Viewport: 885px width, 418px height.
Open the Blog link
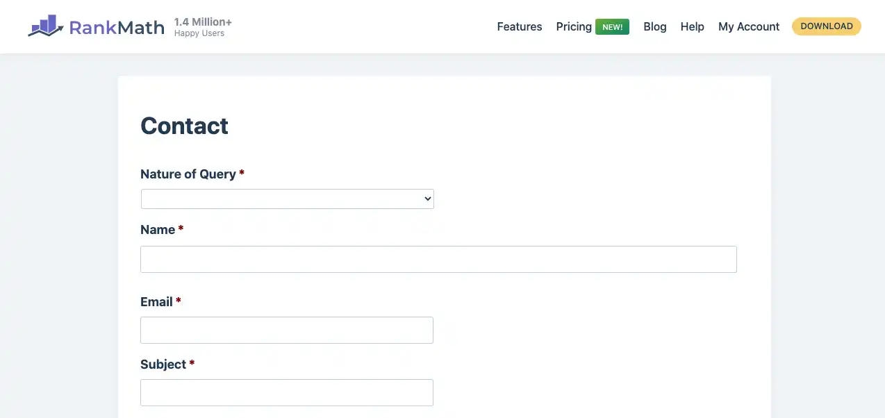coord(655,26)
